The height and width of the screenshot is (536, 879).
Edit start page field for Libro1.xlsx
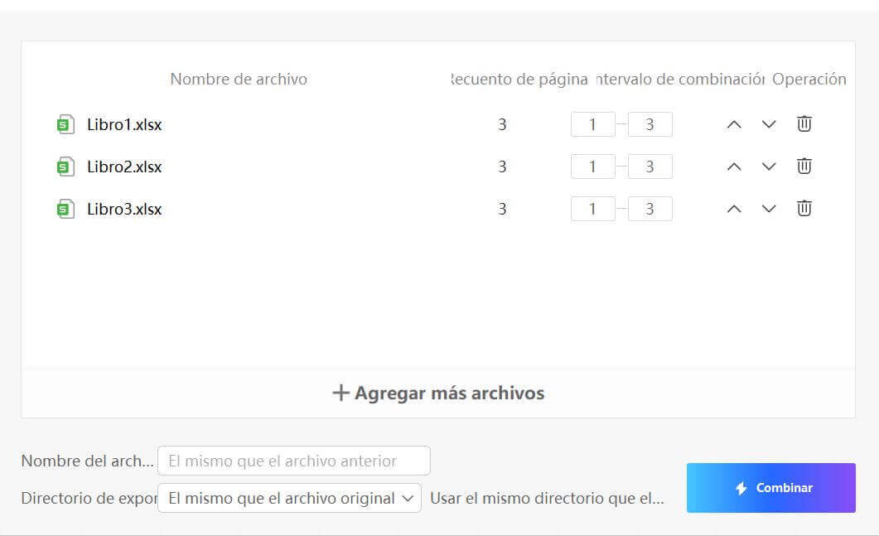(592, 124)
